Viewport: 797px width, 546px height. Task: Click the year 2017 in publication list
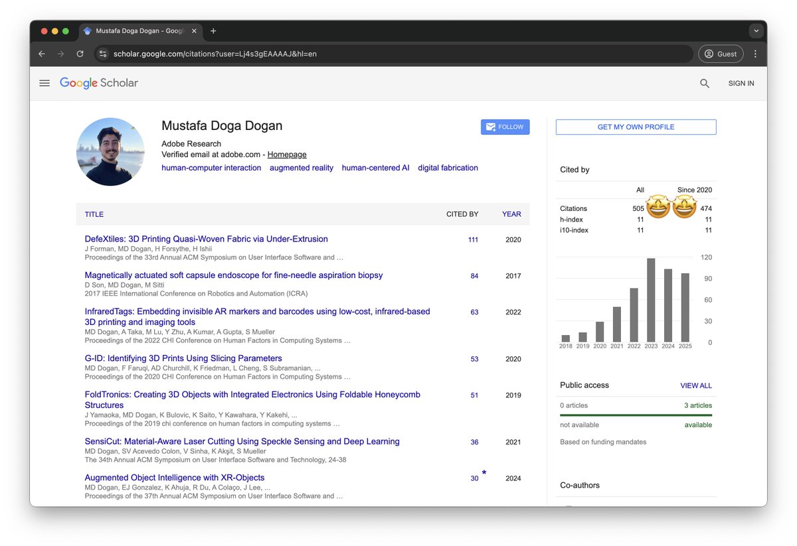[513, 276]
